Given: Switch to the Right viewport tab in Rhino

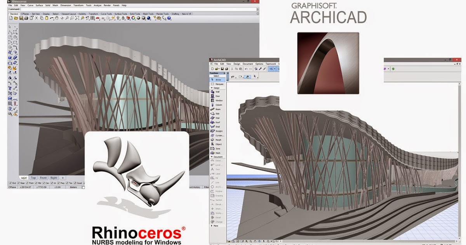Looking at the screenshot, I should [54, 178].
